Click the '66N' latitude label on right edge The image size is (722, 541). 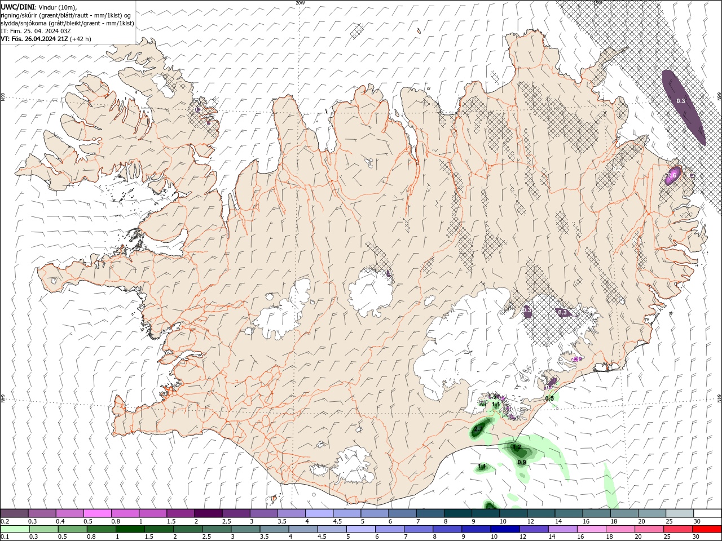719,97
